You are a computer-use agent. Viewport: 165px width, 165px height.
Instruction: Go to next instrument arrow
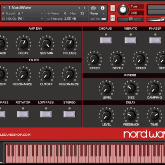tap(85, 8)
